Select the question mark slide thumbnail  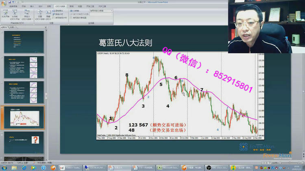(24, 143)
